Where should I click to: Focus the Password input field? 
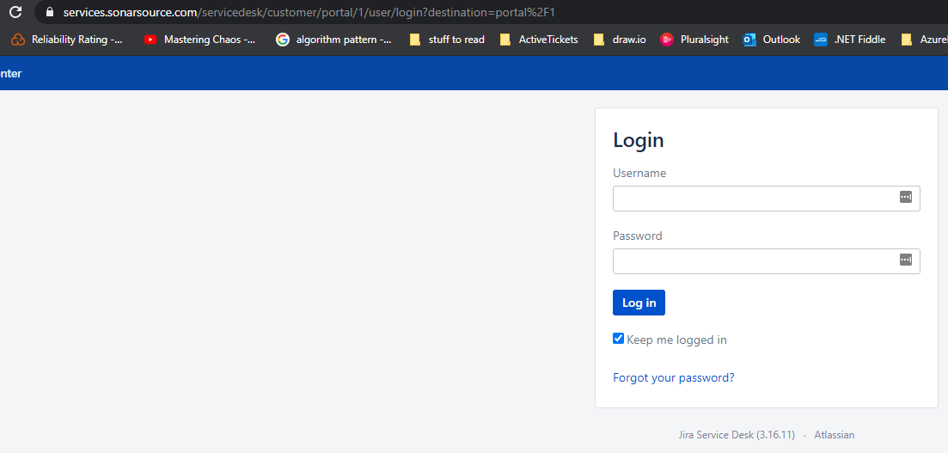click(x=766, y=261)
